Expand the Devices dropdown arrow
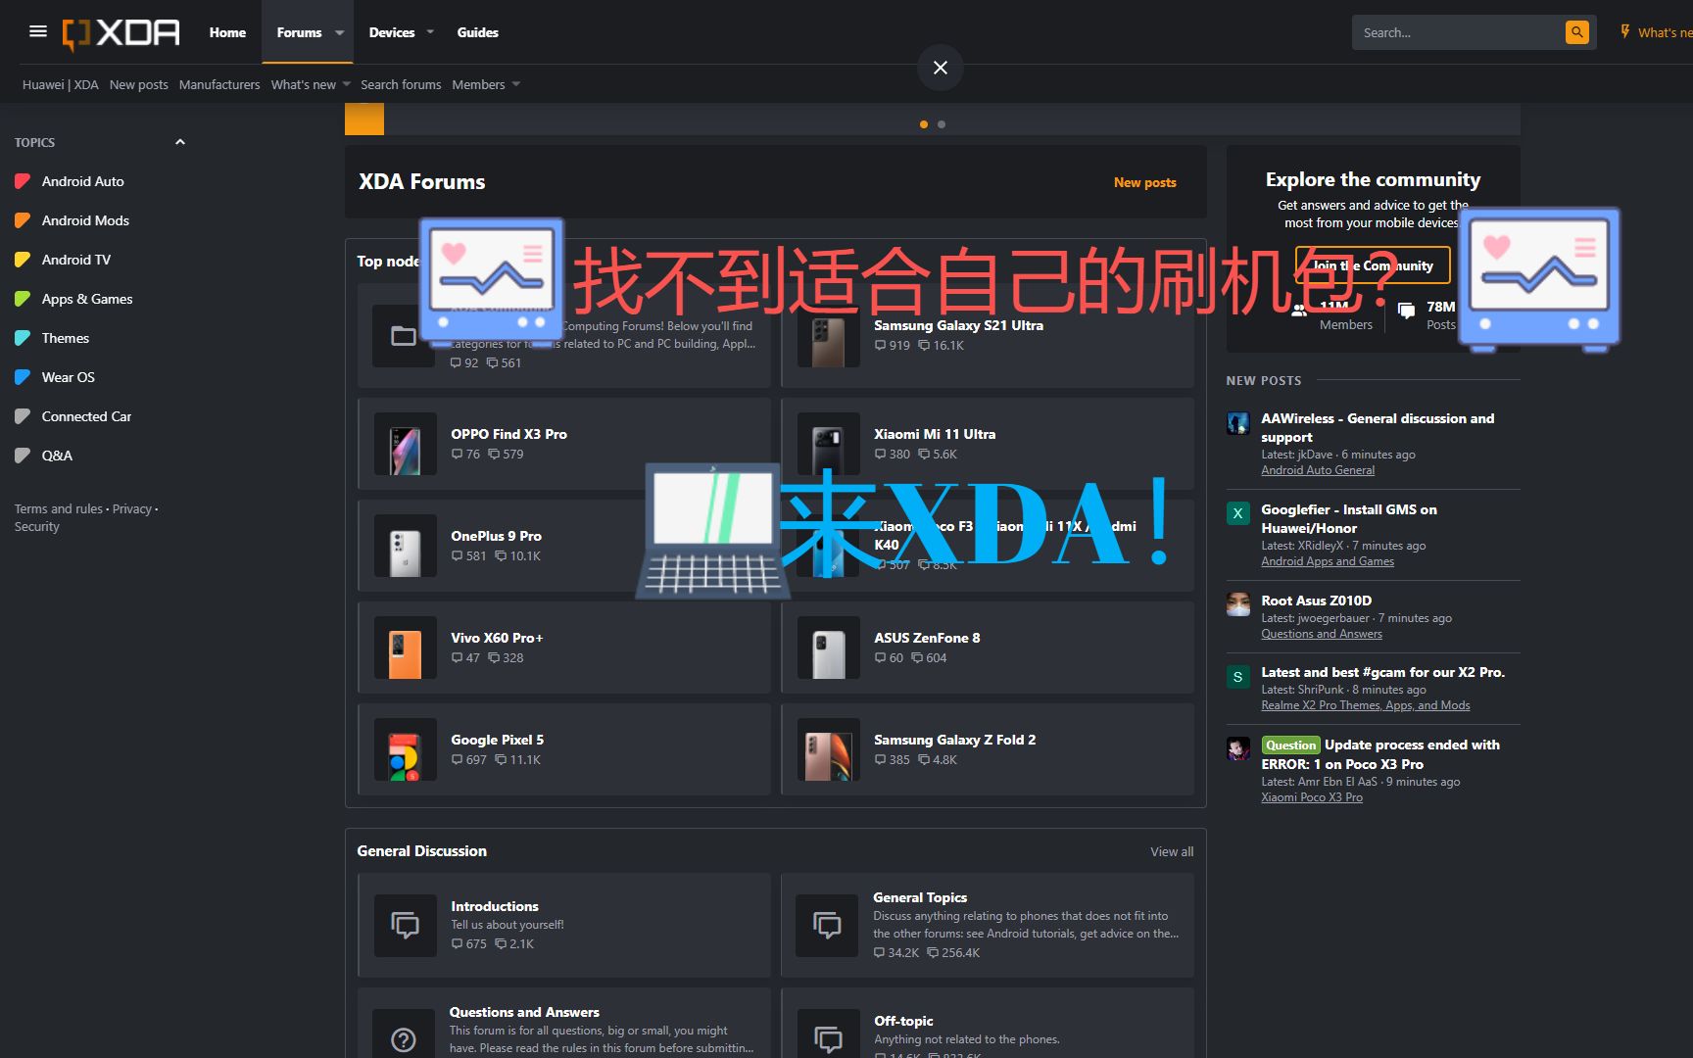 [x=430, y=32]
